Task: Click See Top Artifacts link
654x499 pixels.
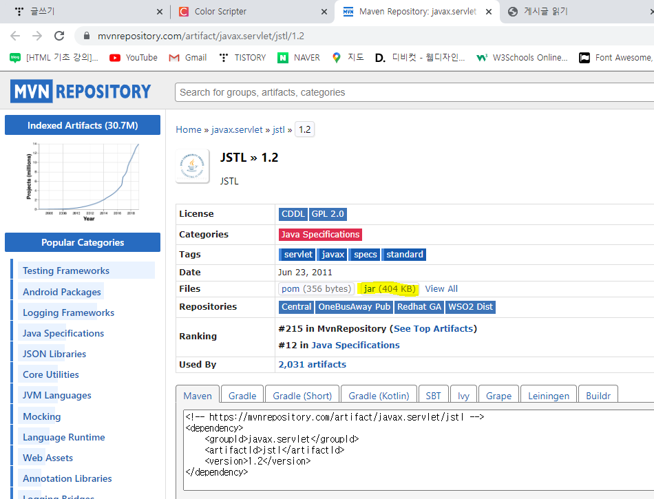Action: (x=433, y=328)
